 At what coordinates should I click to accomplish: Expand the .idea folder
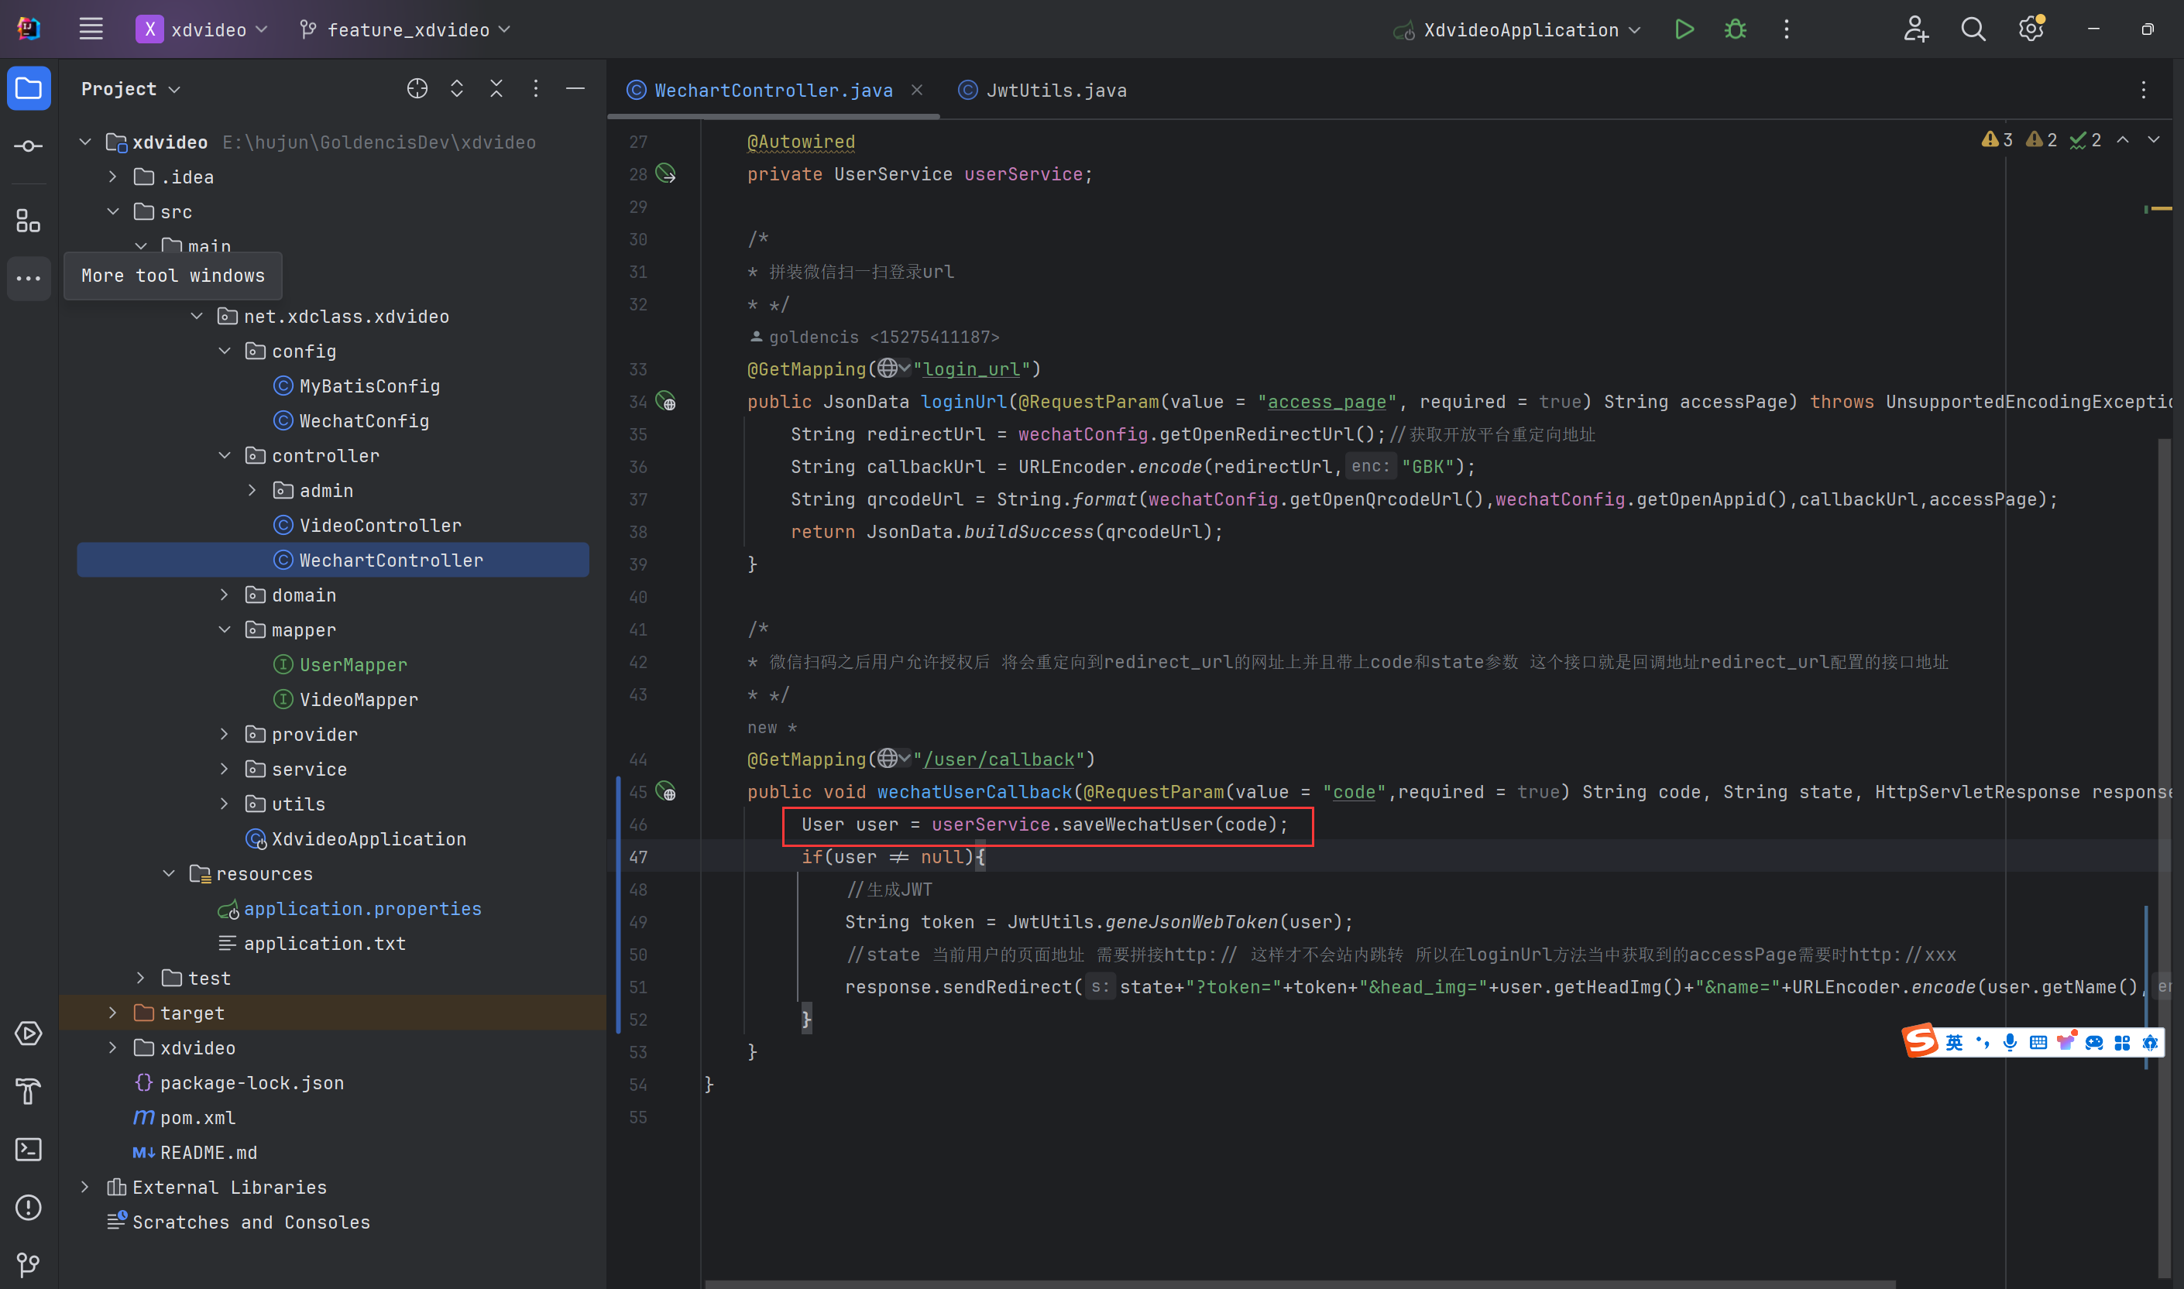113,177
